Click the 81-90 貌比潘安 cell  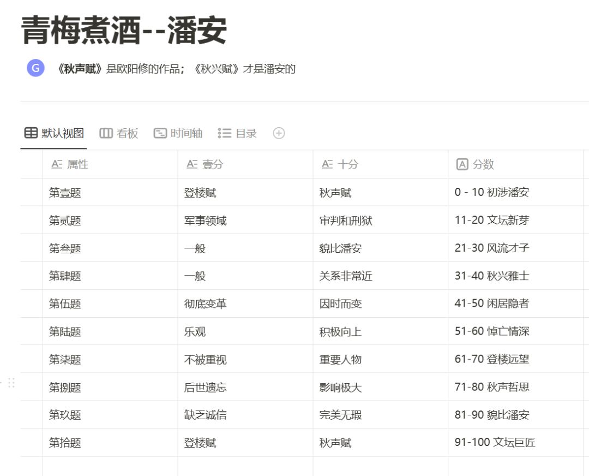(x=516, y=415)
